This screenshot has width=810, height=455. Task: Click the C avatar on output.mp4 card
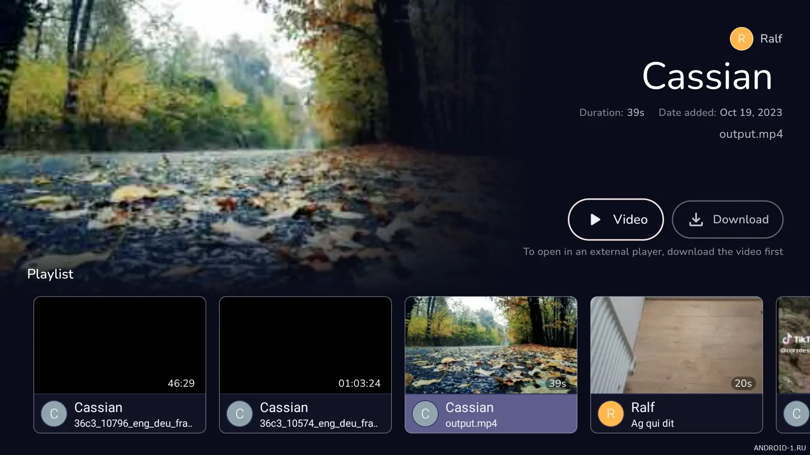click(425, 414)
